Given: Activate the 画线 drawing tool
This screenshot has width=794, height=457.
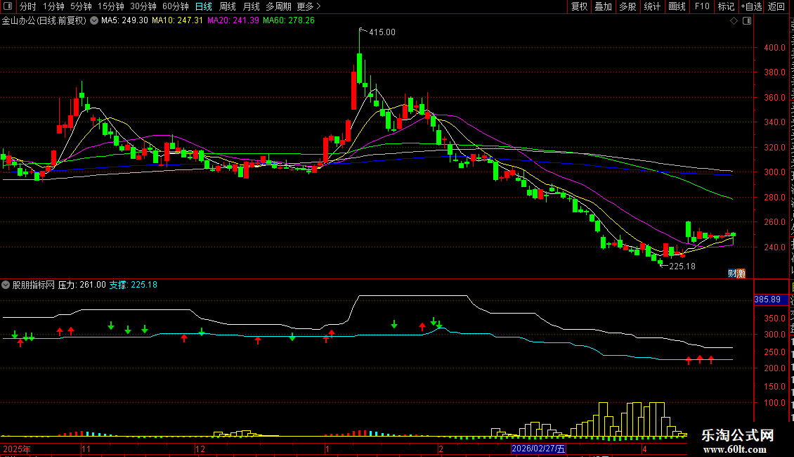Looking at the screenshot, I should click(x=677, y=6).
